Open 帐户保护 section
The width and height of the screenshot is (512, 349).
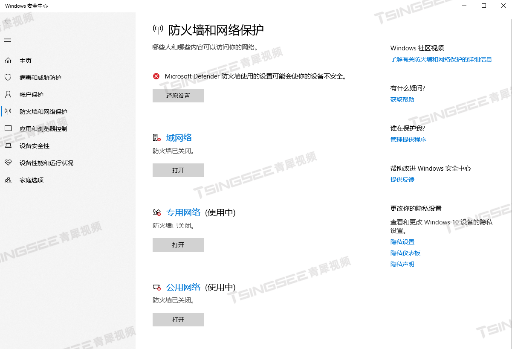click(x=32, y=95)
